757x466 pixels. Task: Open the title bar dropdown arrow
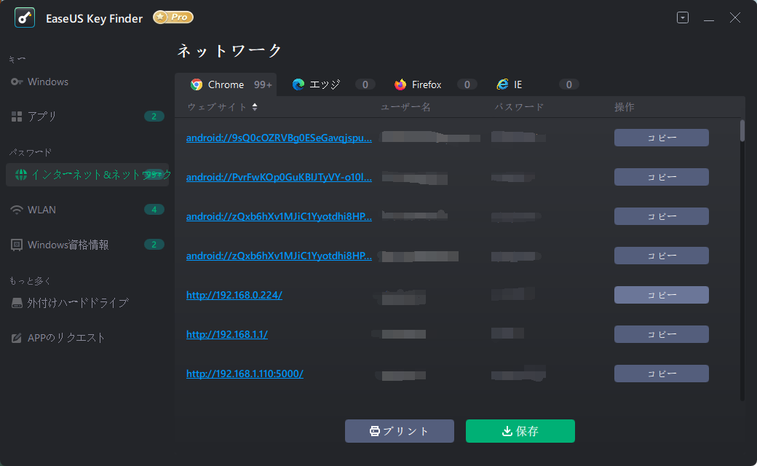pyautogui.click(x=682, y=17)
